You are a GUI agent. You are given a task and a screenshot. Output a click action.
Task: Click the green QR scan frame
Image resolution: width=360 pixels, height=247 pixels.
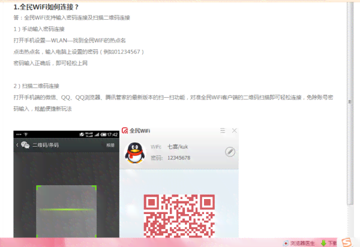click(67, 211)
